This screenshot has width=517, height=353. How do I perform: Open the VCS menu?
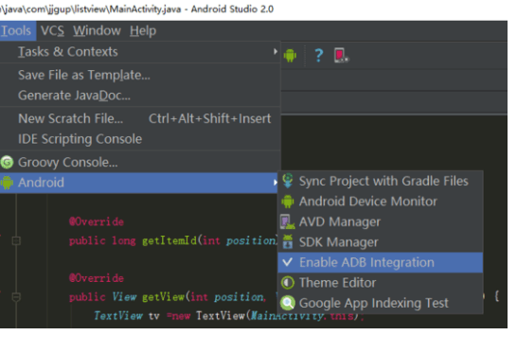(52, 30)
